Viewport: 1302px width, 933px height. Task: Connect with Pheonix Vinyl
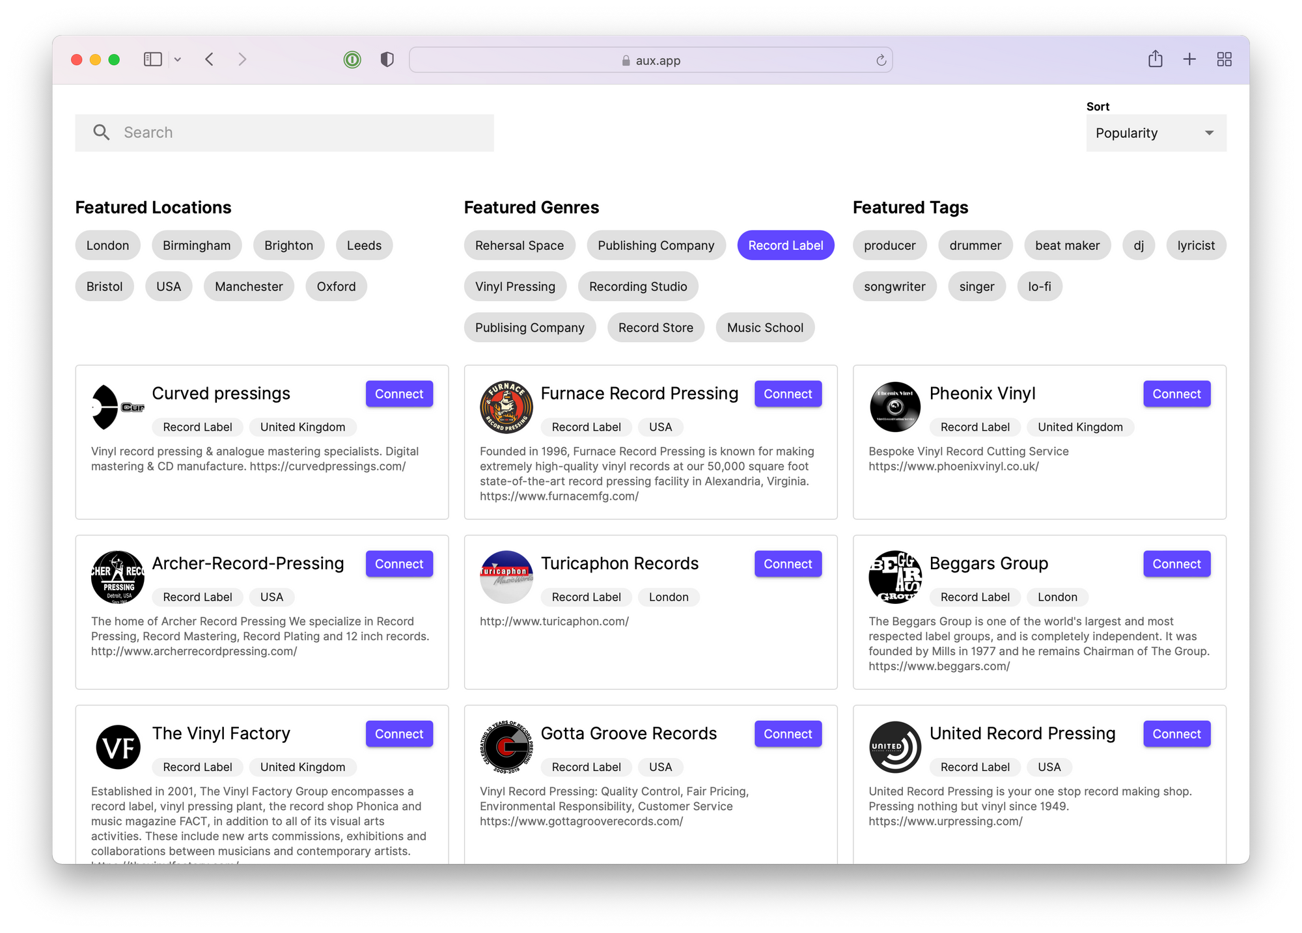1177,394
